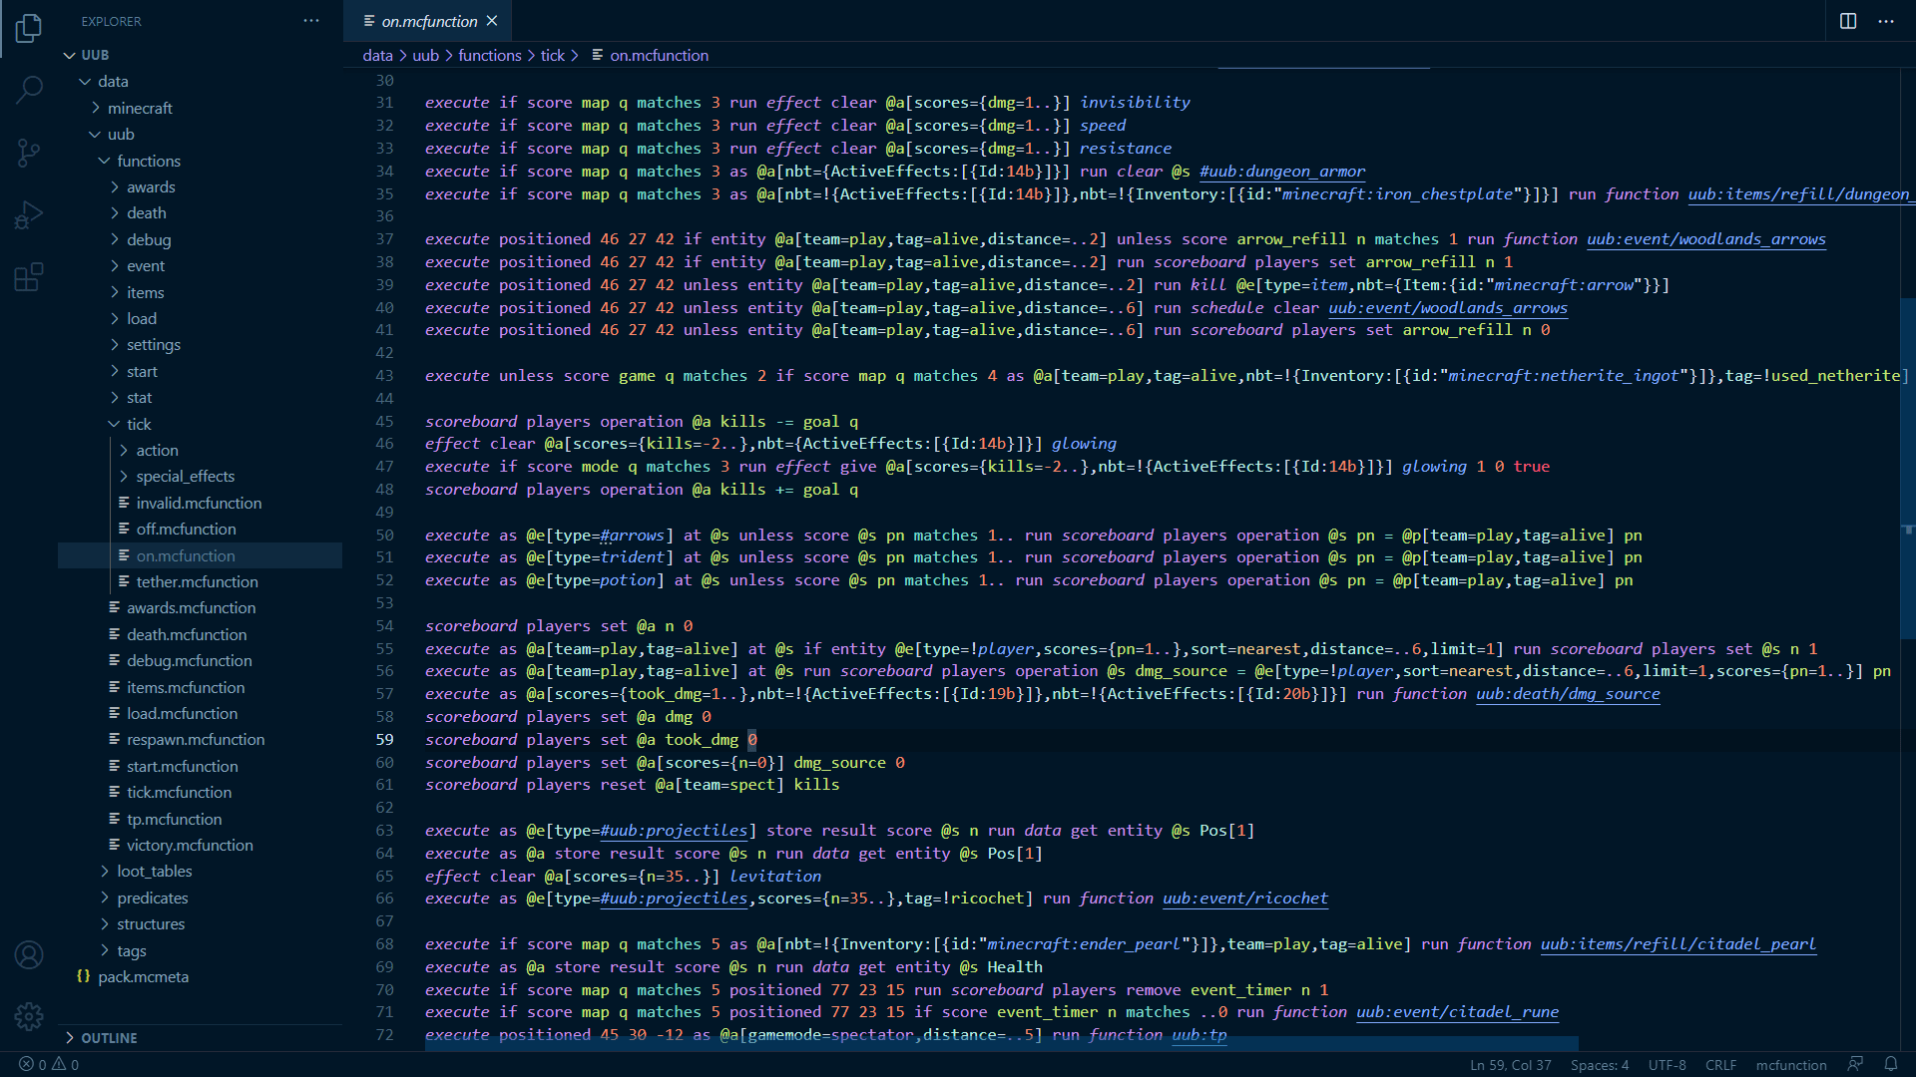Screen dimensions: 1916x1077
Task: Open the Run and Debug view
Action: 29,214
